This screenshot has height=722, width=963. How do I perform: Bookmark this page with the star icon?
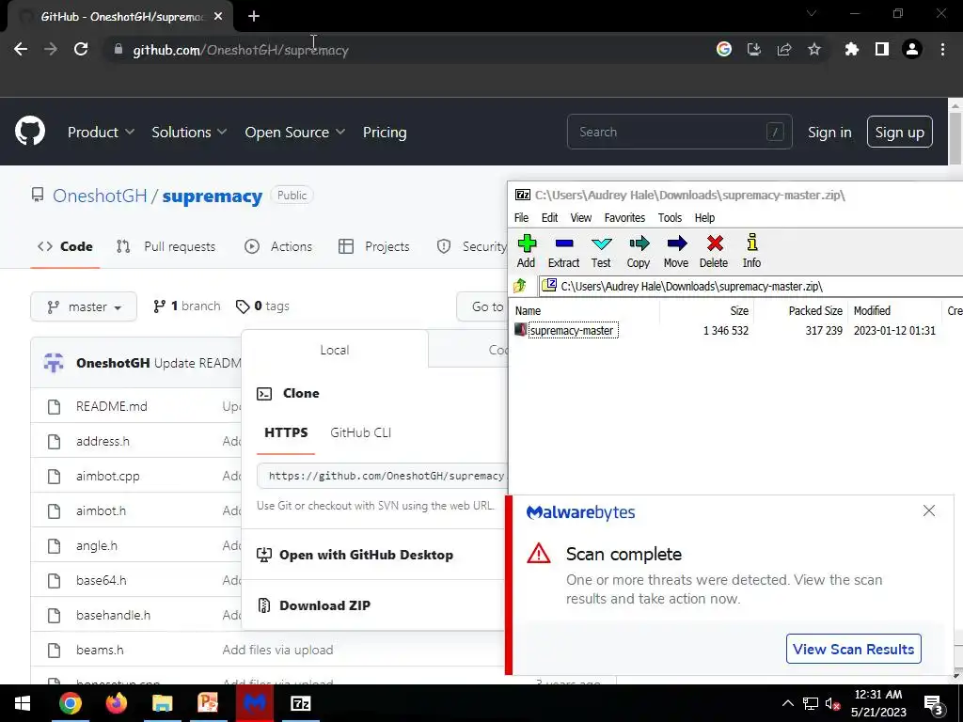(x=814, y=49)
